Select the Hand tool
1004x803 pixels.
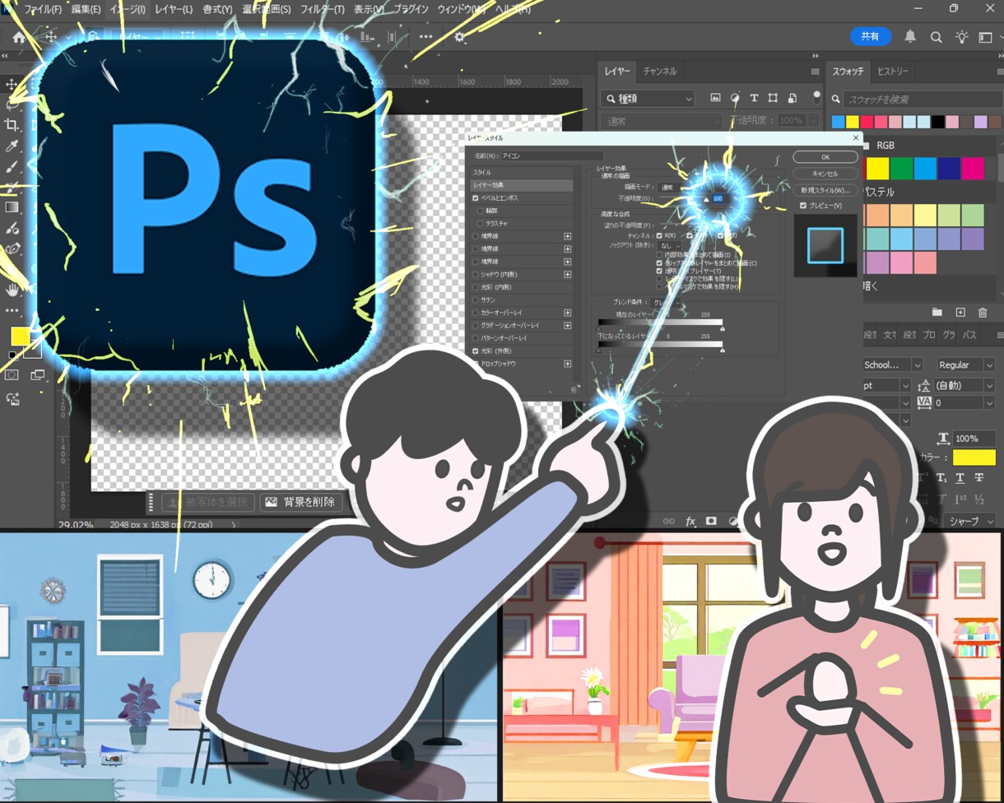[x=12, y=290]
